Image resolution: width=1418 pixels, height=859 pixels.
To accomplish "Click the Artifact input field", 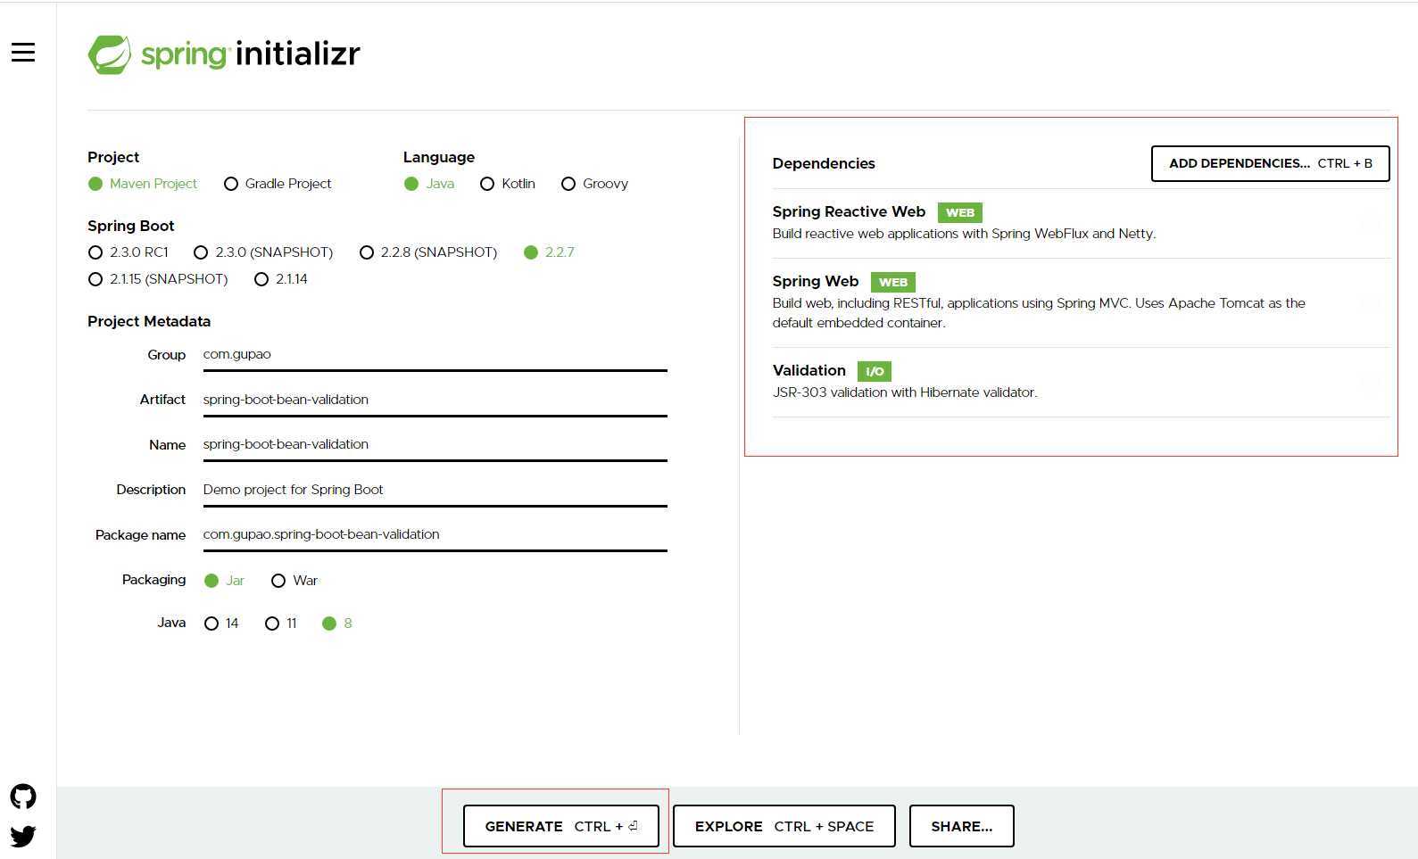I will coord(435,400).
